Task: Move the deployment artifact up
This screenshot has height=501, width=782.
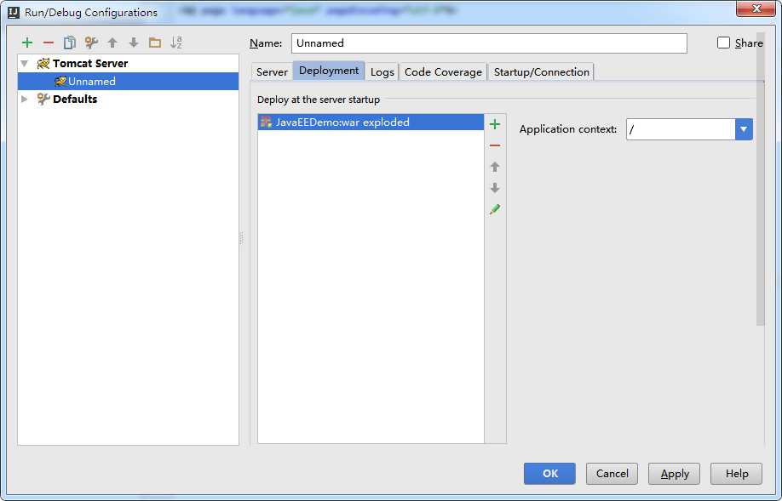Action: click(495, 167)
